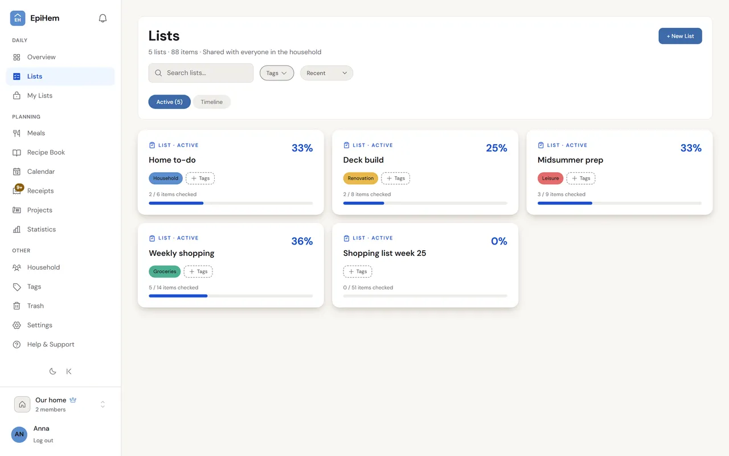This screenshot has width=729, height=456.
Task: Click the Home to-do progress bar
Action: 231,203
